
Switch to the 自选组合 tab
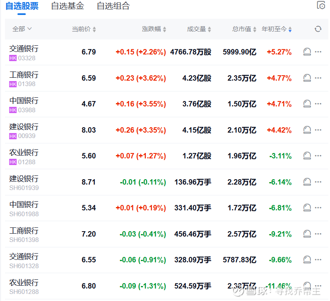pos(113,6)
